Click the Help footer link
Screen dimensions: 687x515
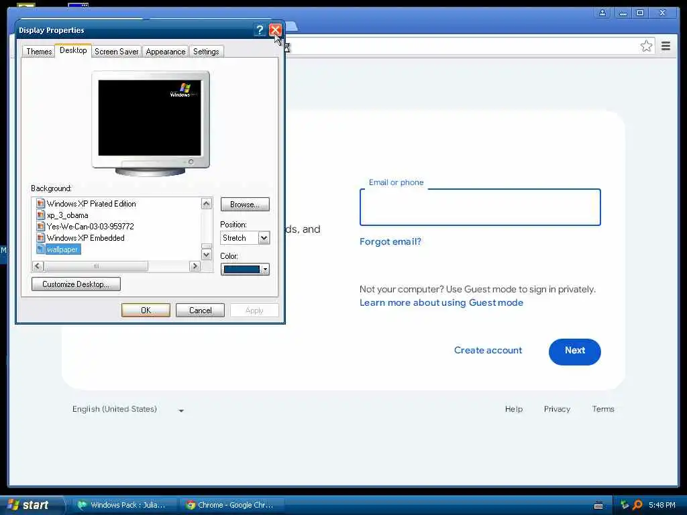513,409
